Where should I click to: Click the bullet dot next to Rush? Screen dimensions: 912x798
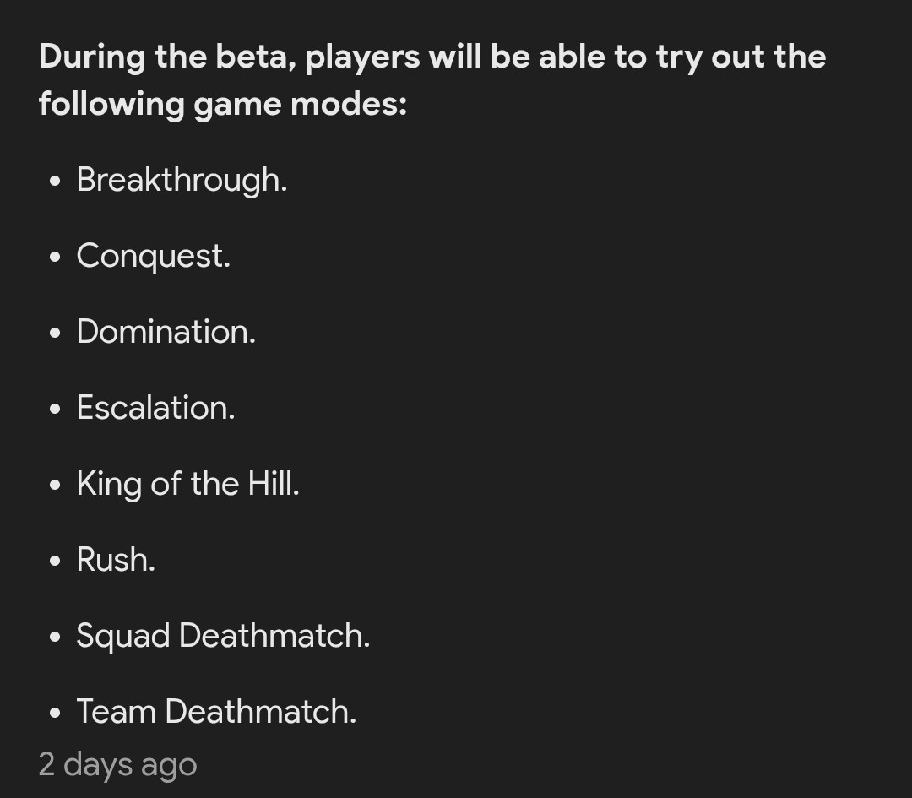56,562
